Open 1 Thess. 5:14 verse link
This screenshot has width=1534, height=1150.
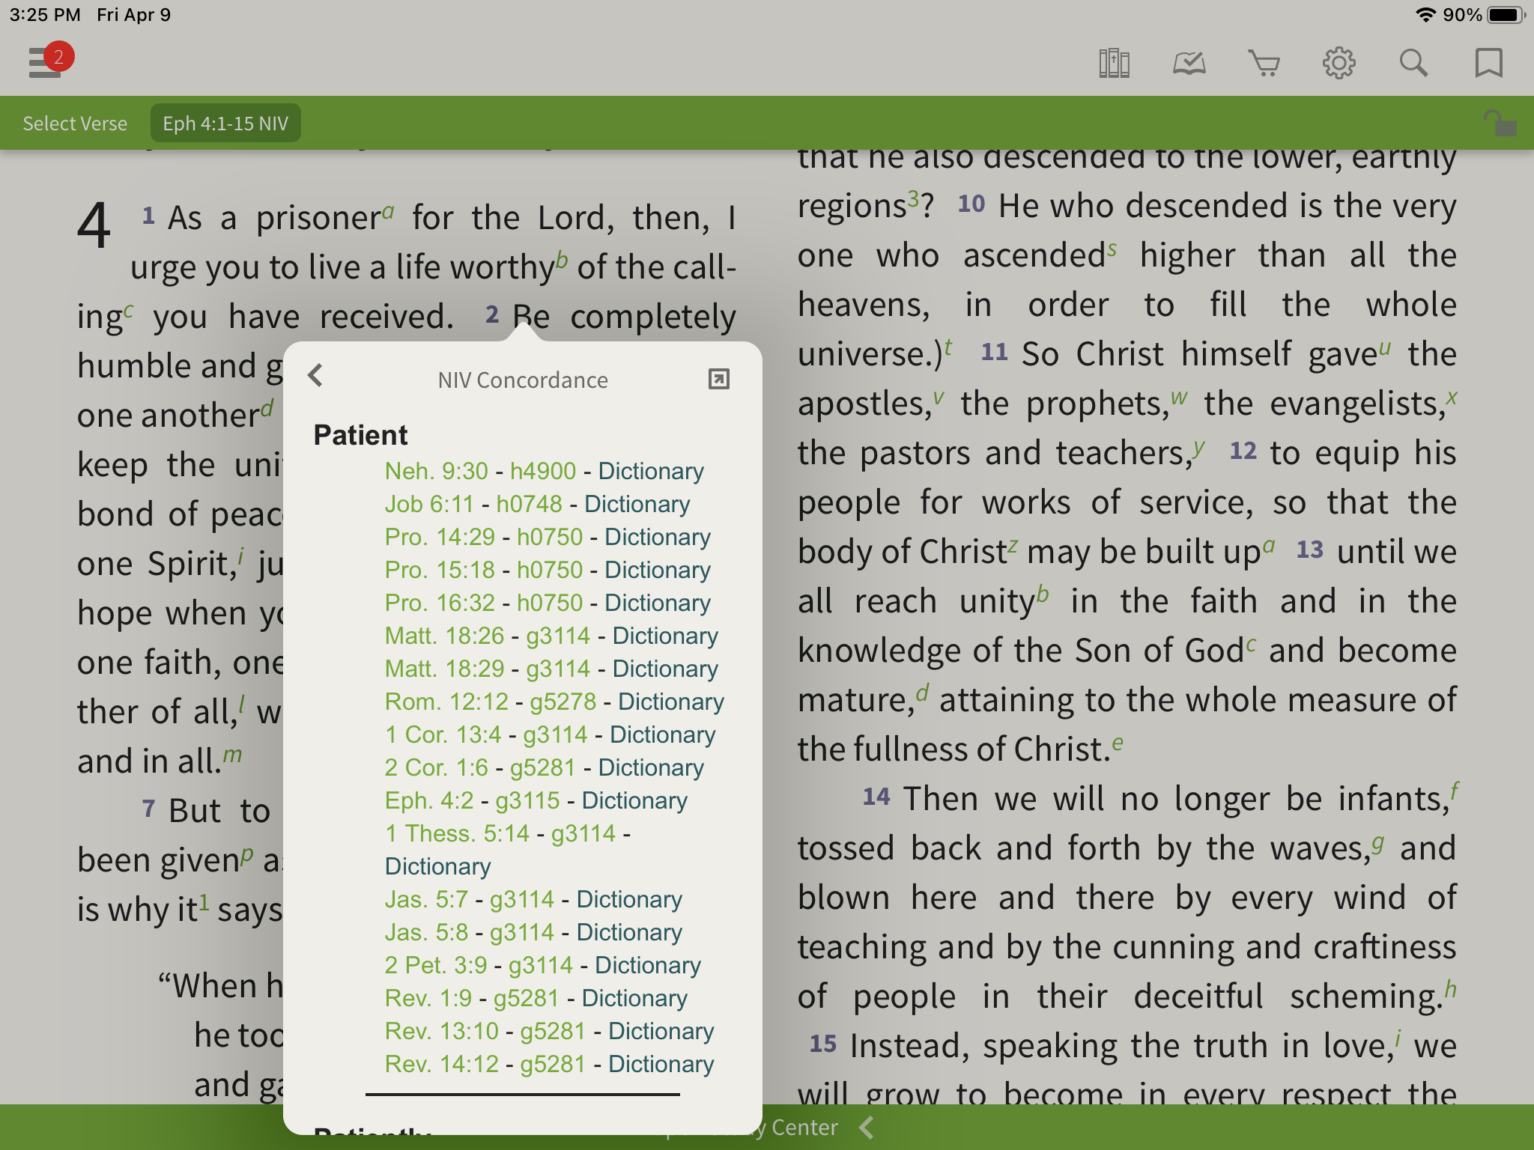pos(457,833)
